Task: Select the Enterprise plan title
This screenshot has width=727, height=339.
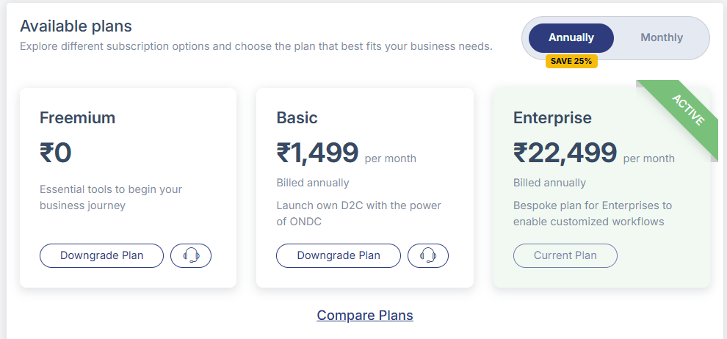Action: tap(552, 117)
